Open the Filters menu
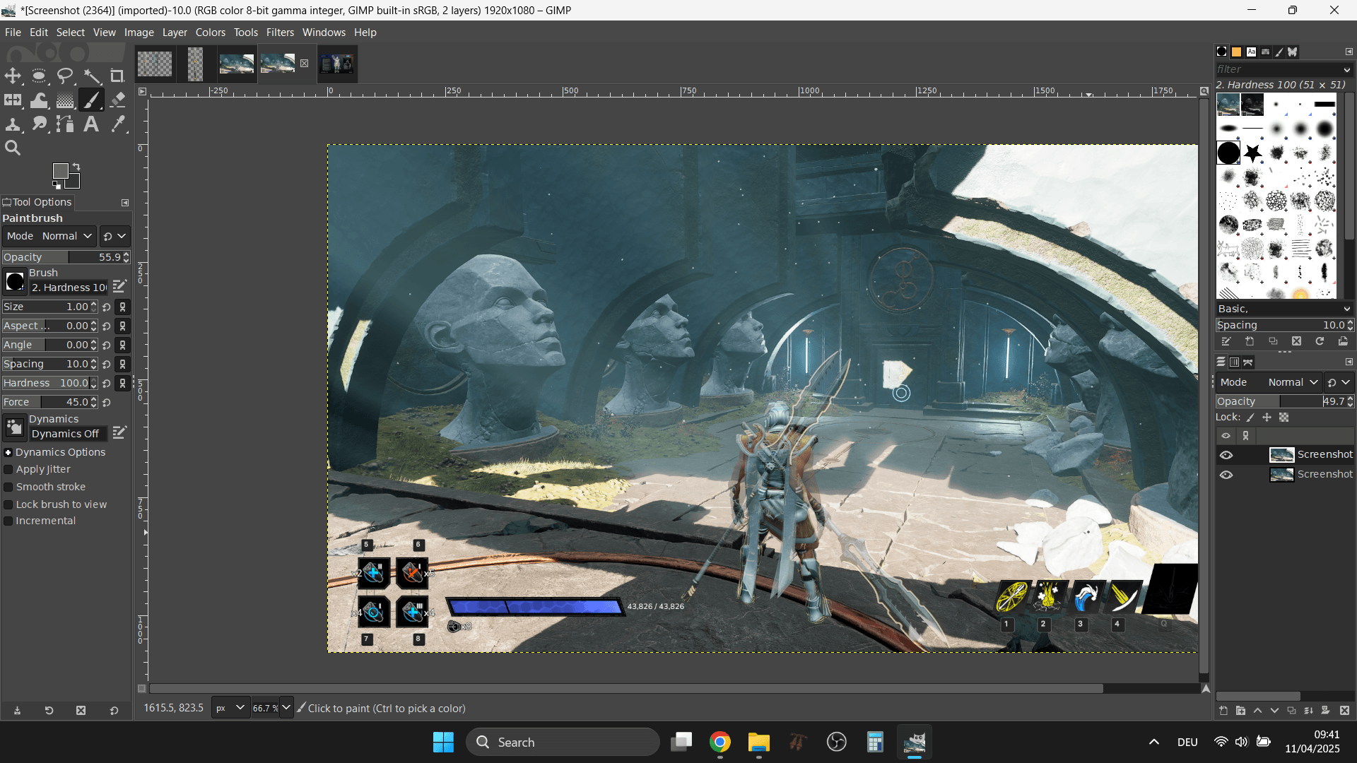 point(280,32)
